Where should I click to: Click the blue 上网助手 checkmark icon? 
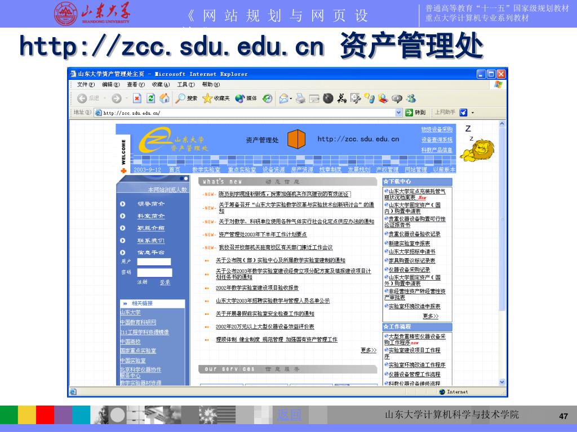463,112
